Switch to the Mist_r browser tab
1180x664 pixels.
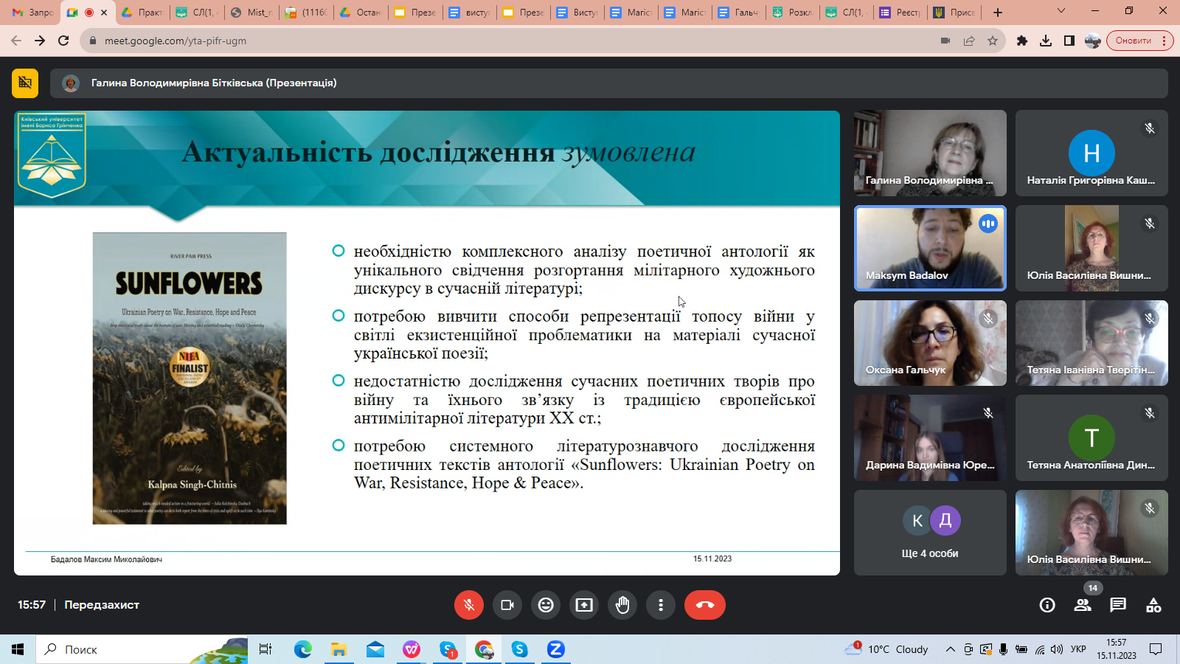(x=252, y=13)
